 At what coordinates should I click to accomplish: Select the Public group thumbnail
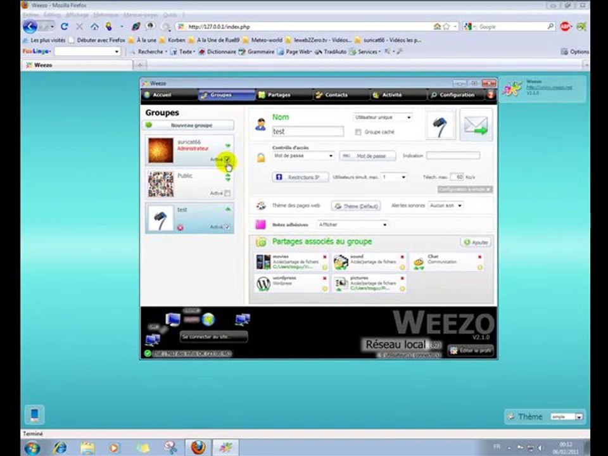pyautogui.click(x=160, y=184)
